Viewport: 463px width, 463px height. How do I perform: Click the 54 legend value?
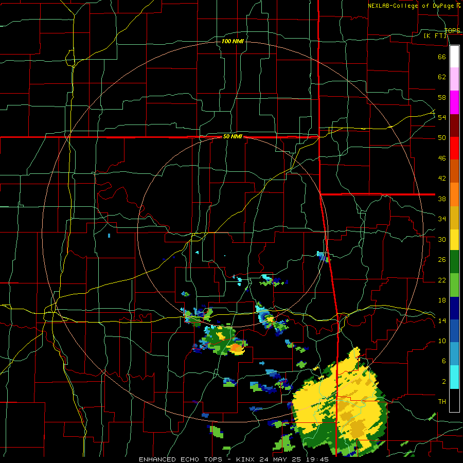442,117
